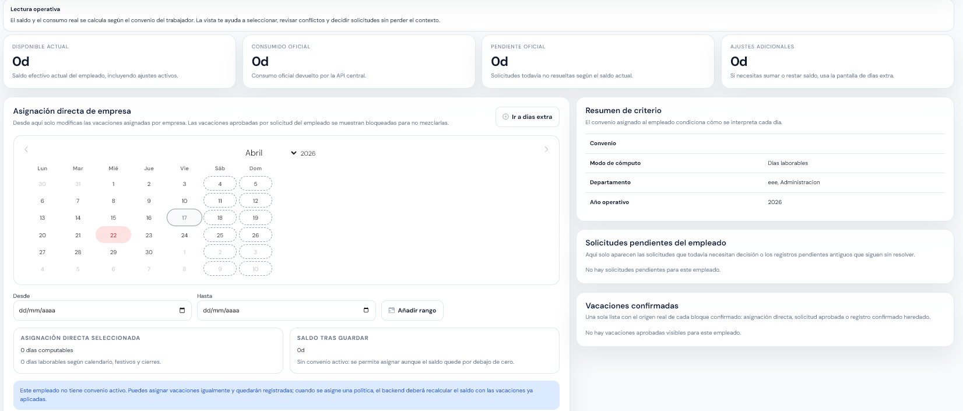
Task: Select the outlined day 17 in the calendar
Action: [x=184, y=218]
